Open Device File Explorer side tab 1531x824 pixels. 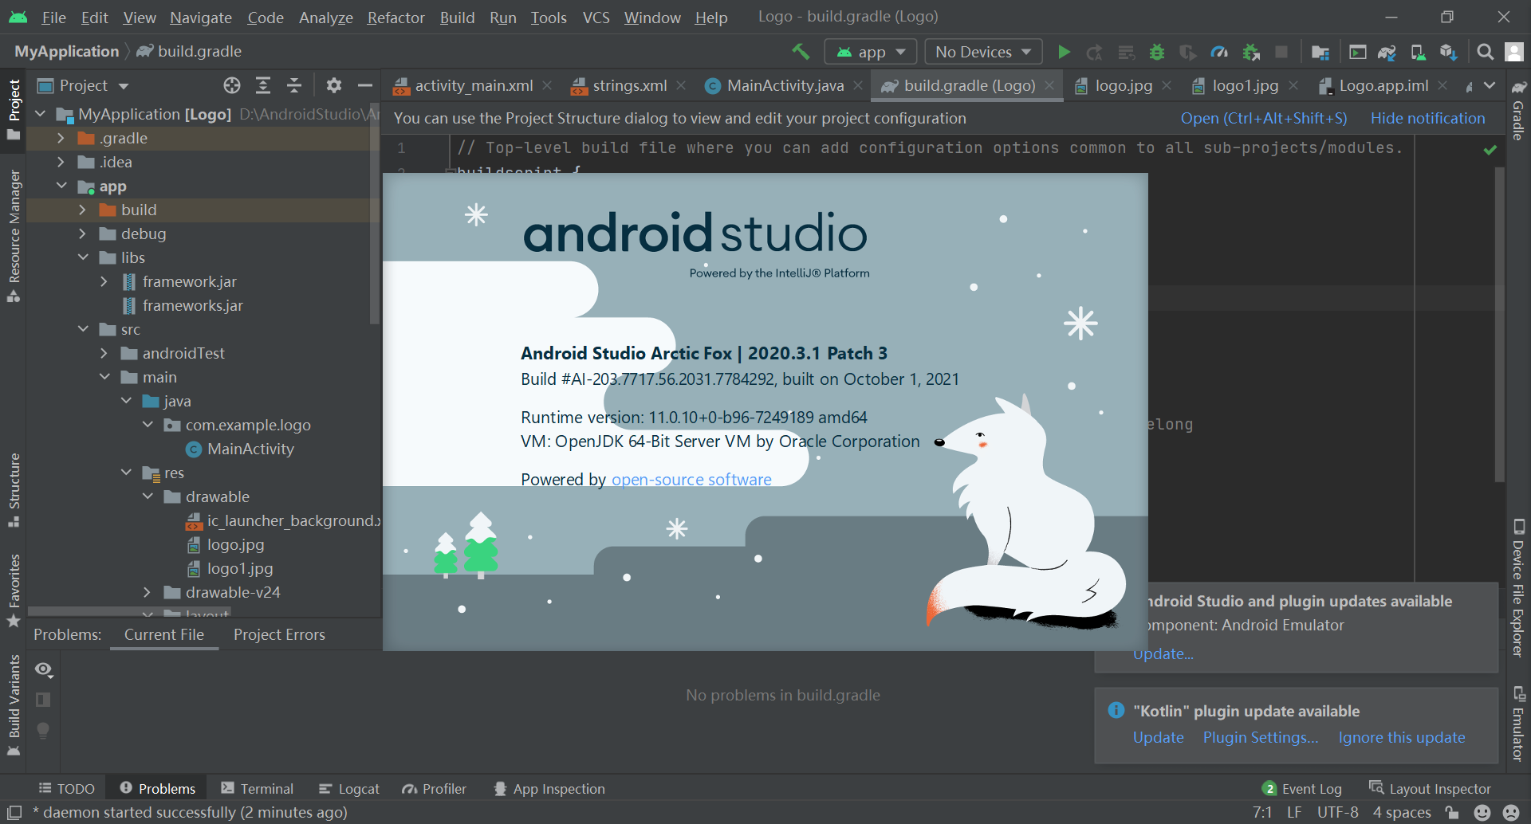coord(1519,587)
